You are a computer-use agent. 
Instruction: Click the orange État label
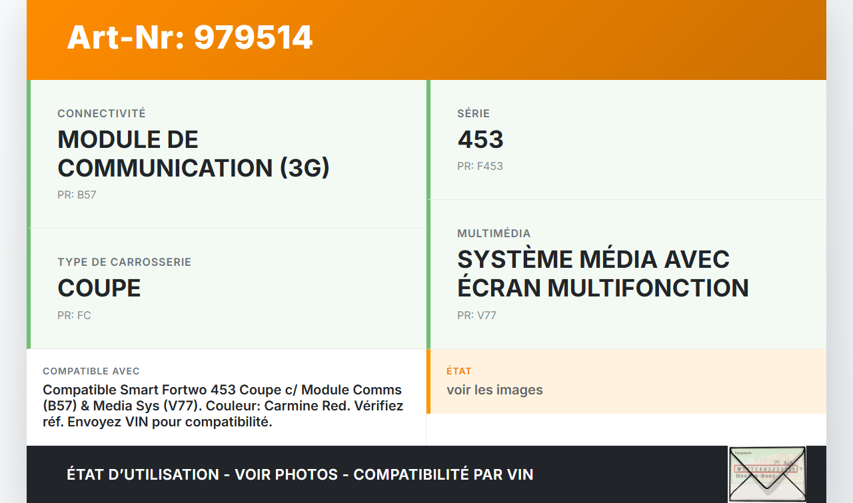[x=459, y=371]
